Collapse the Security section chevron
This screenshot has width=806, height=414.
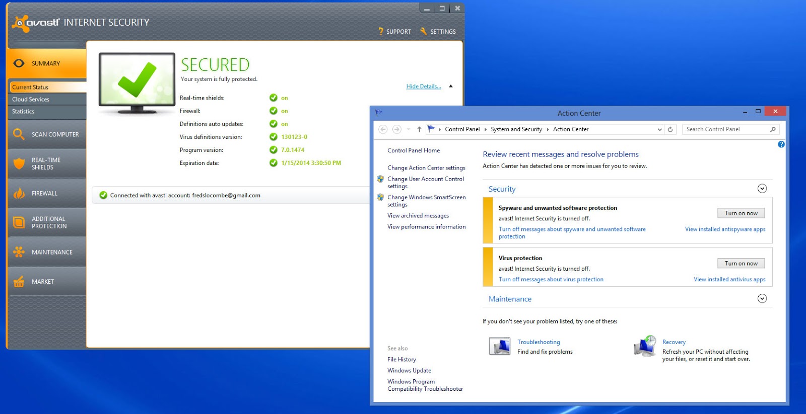click(x=762, y=189)
